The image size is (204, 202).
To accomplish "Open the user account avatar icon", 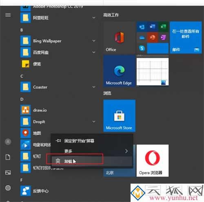I will tap(8, 142).
